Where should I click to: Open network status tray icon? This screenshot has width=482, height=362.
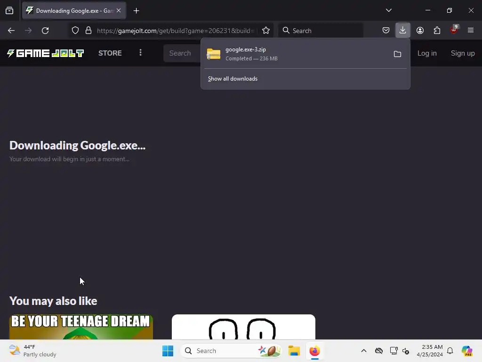(394, 351)
